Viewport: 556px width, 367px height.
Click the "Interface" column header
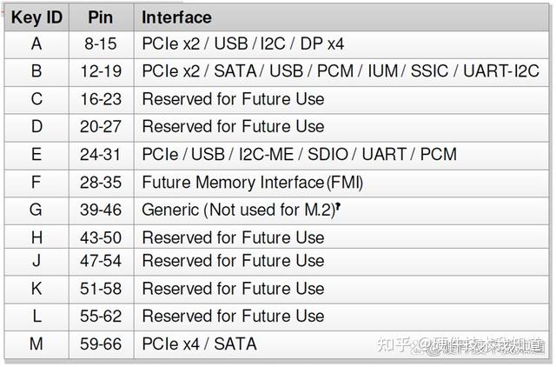point(176,17)
